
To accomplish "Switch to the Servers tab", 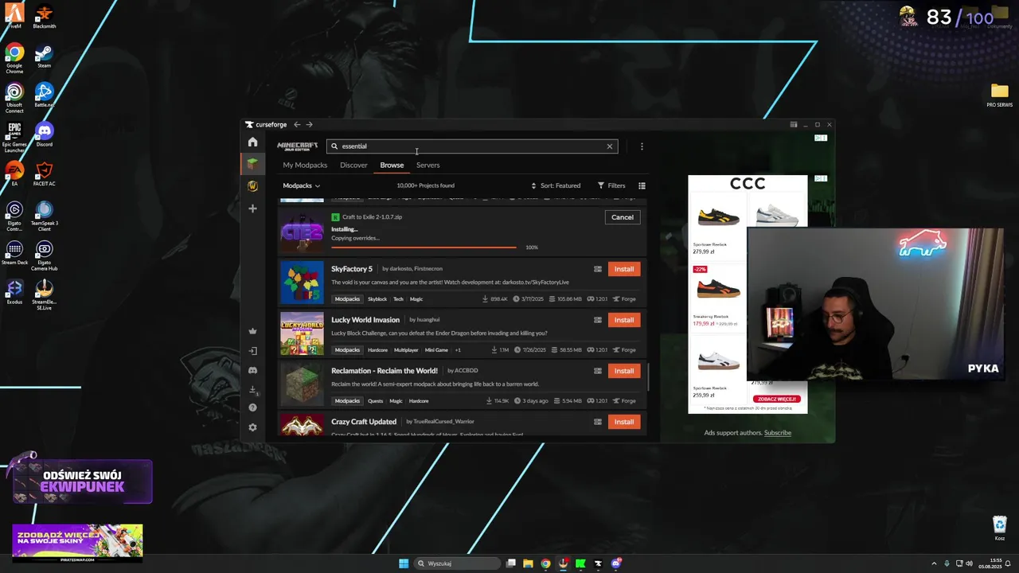I will click(x=428, y=165).
